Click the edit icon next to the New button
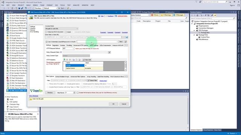The width and height of the screenshot is (241, 135). [x=125, y=42]
